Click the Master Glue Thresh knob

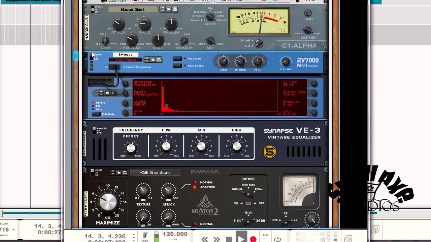[171, 24]
